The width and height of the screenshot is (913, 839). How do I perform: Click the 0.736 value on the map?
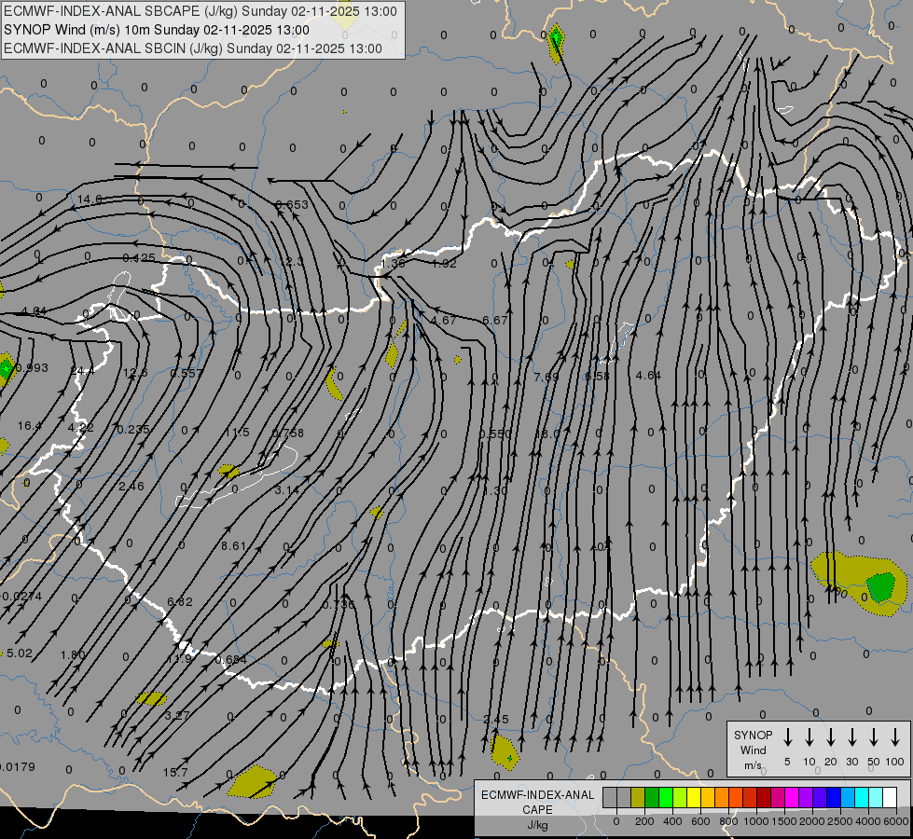click(339, 604)
